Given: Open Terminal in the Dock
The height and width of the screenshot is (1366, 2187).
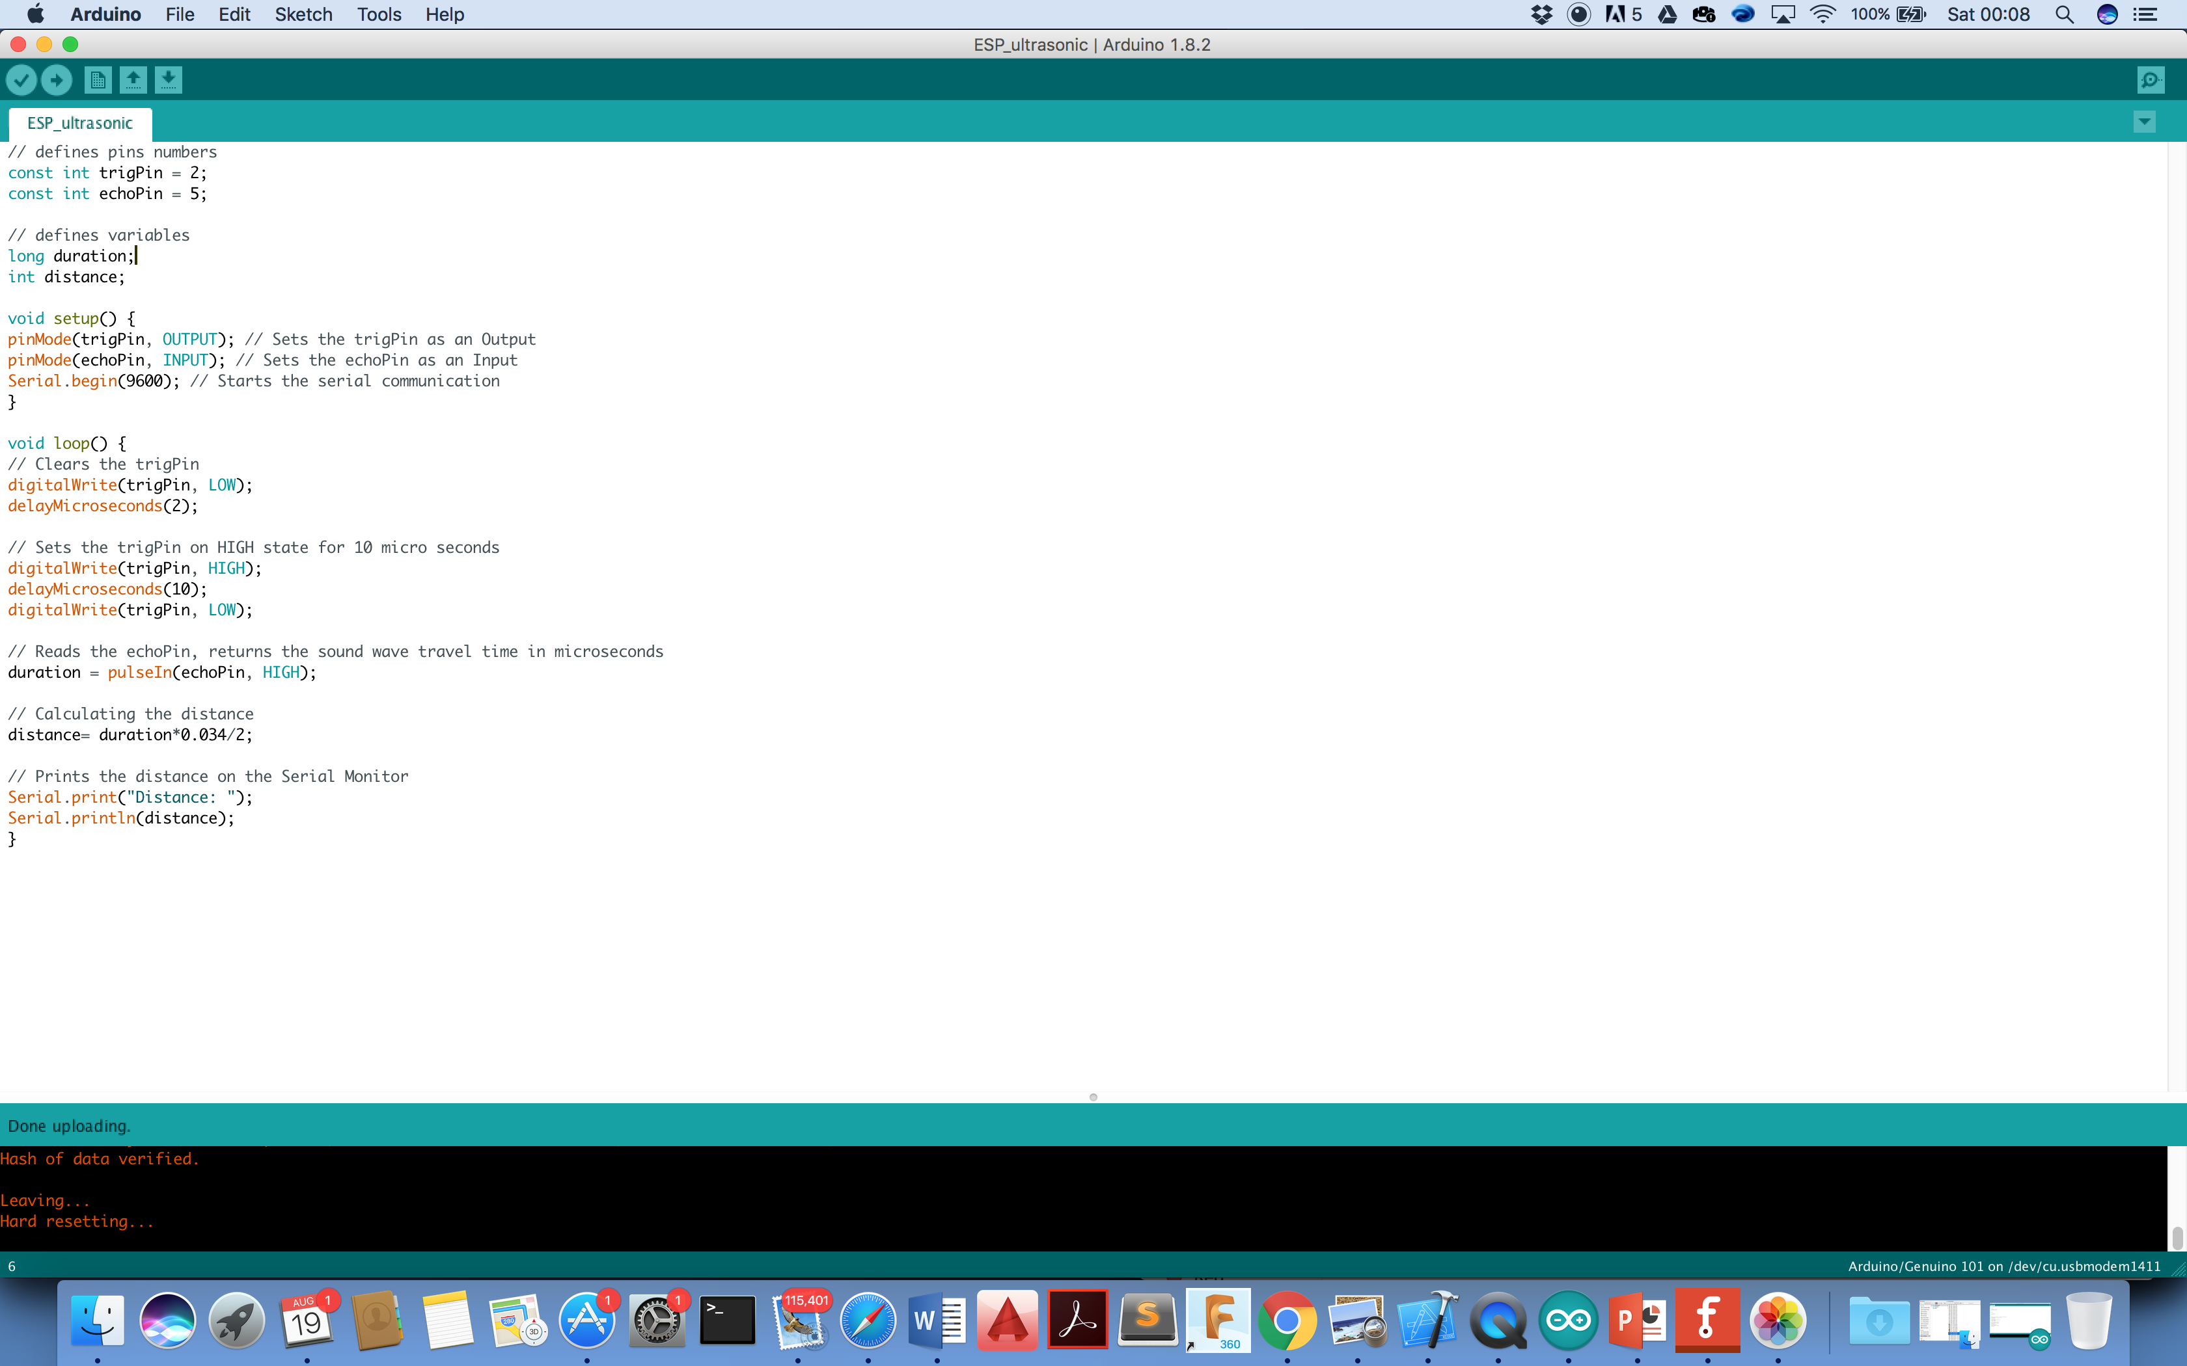Looking at the screenshot, I should click(728, 1321).
